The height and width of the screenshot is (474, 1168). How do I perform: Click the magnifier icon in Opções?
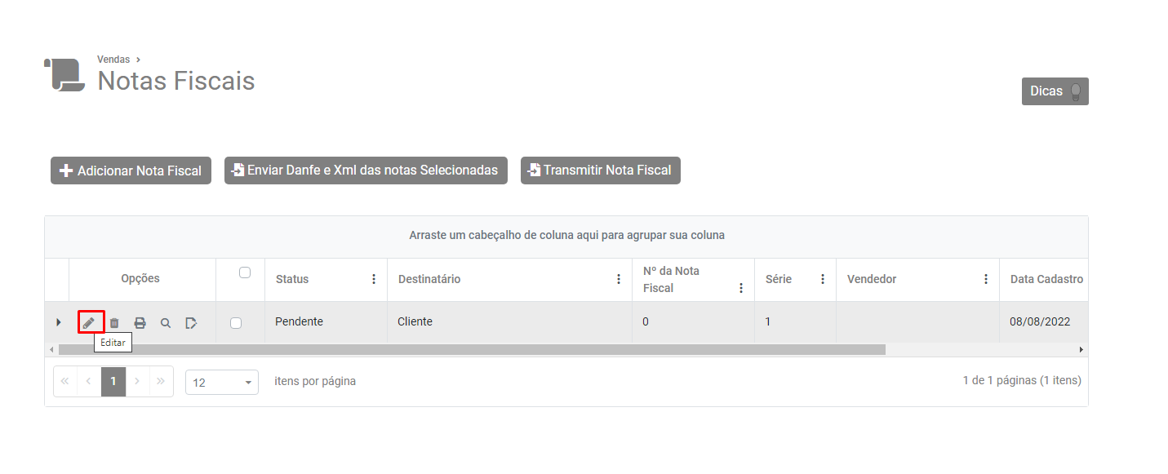pos(166,322)
